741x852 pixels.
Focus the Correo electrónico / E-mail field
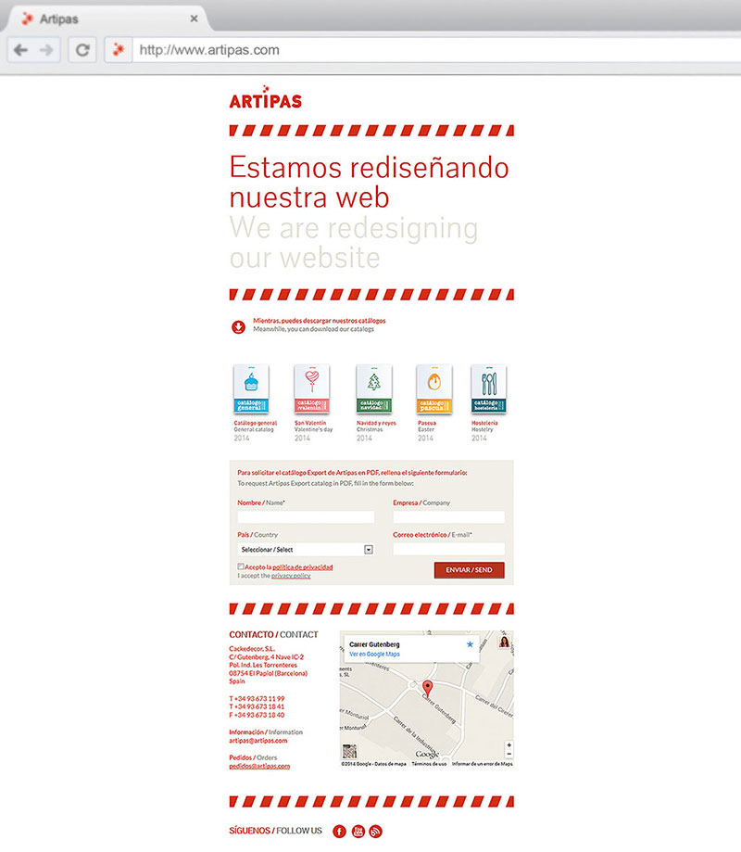coord(449,549)
